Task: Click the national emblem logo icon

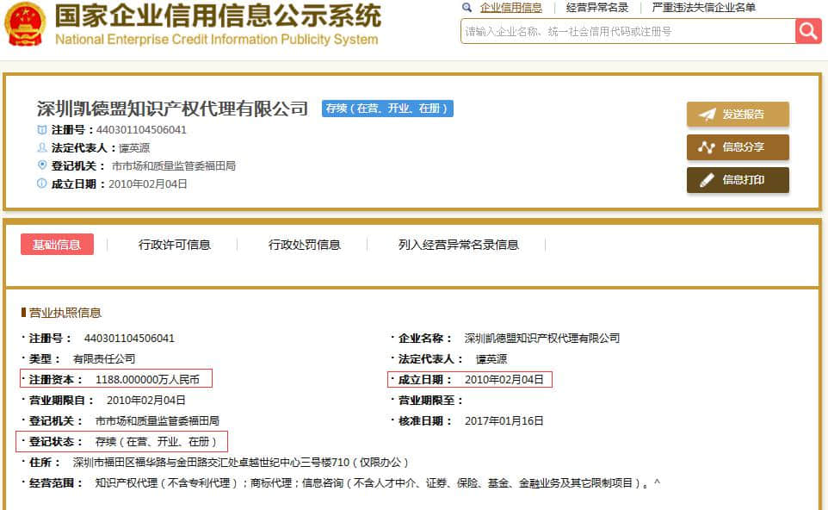Action: (25, 24)
